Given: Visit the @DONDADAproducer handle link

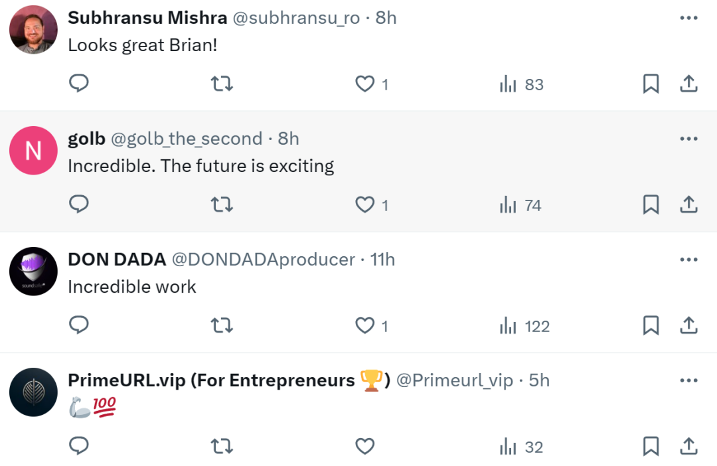Looking at the screenshot, I should click(x=263, y=260).
